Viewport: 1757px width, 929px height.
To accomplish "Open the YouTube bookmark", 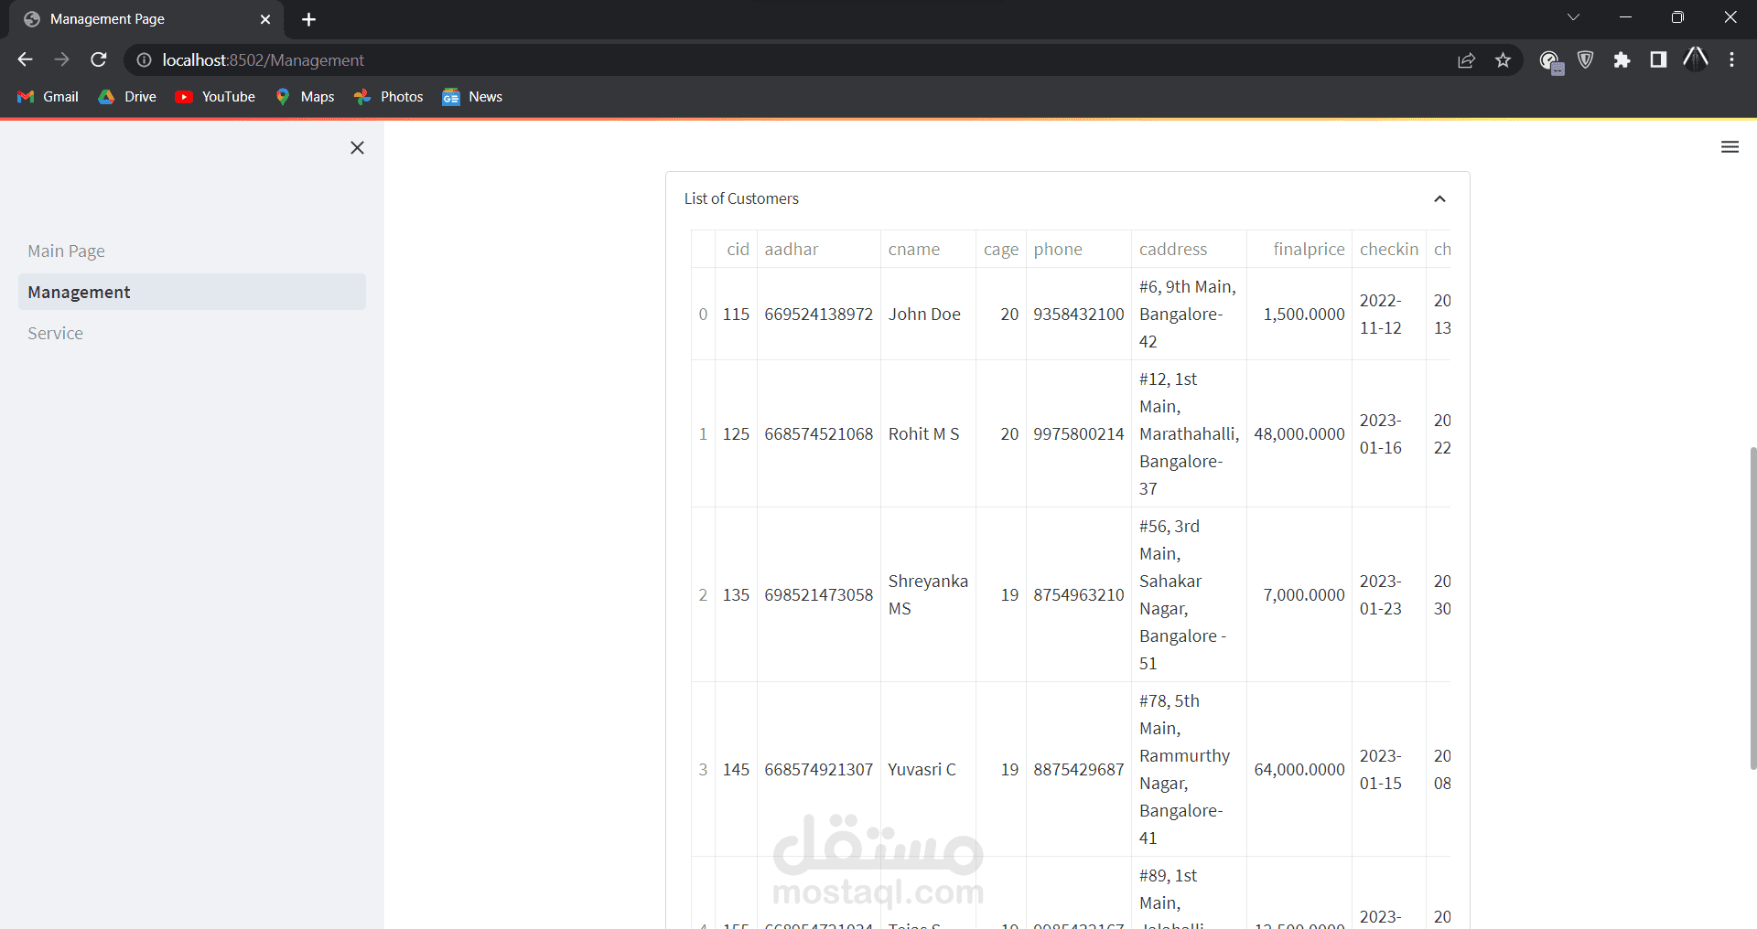I will [216, 97].
